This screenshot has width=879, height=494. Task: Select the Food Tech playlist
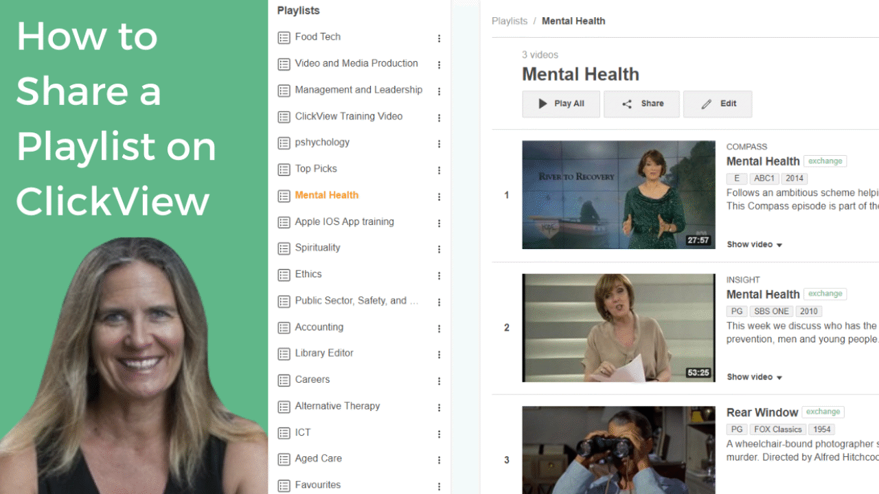[x=318, y=36]
